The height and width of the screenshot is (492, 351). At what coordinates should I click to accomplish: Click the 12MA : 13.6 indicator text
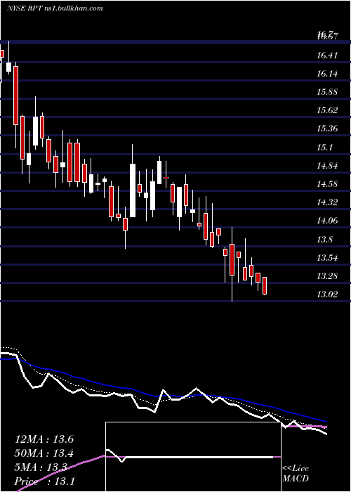44,439
